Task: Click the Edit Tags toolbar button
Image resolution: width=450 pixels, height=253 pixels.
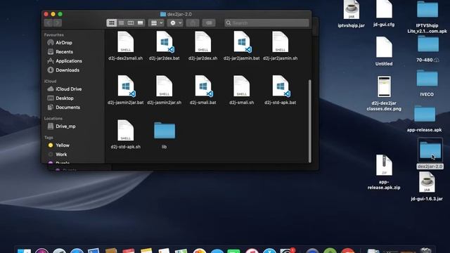Action: tap(209, 22)
